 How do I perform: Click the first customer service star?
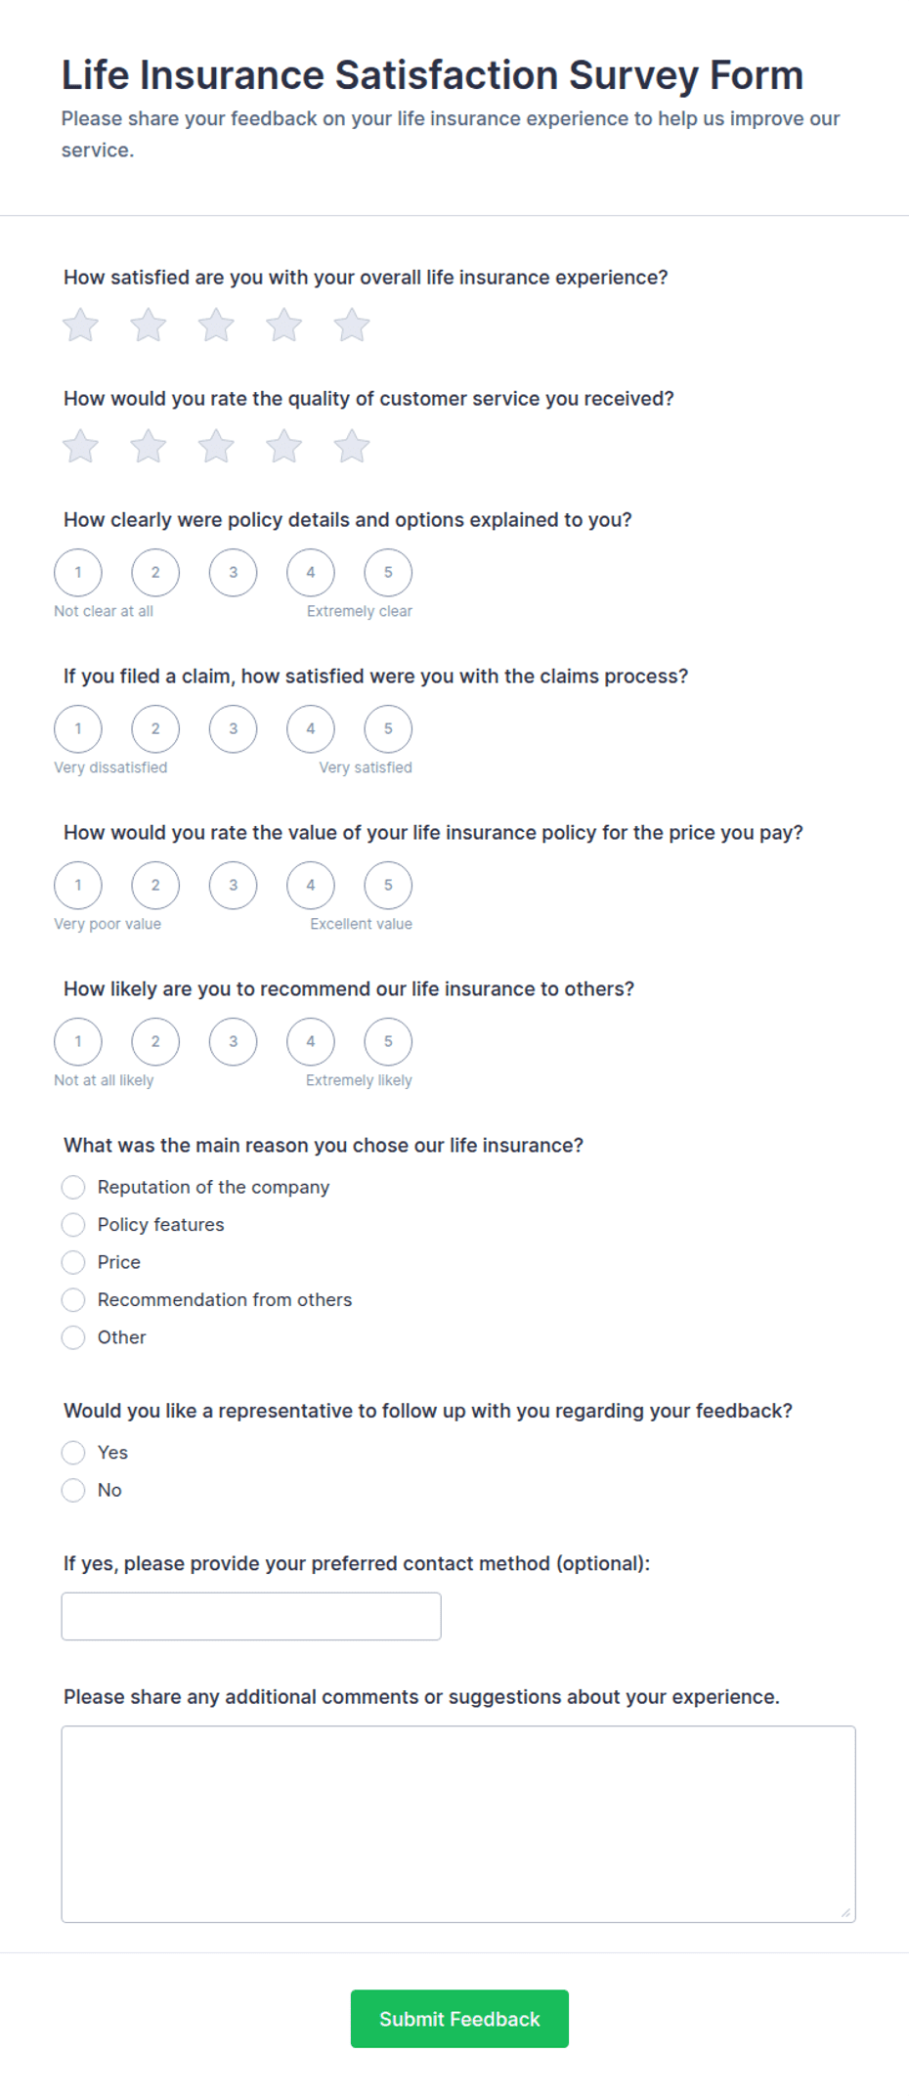80,447
